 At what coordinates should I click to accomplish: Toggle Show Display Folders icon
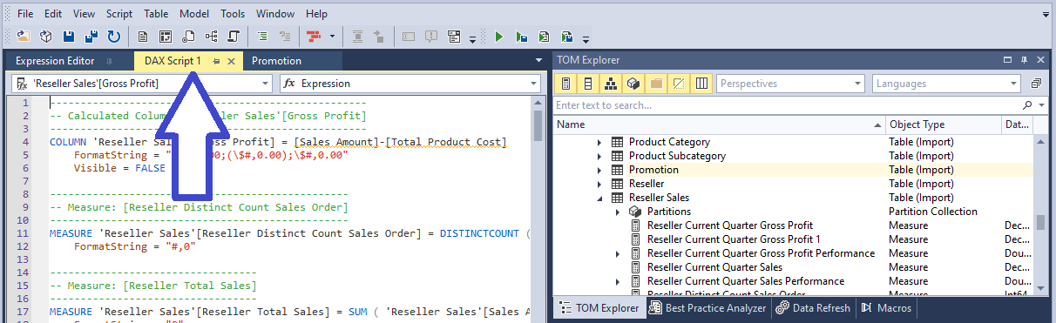pos(655,84)
